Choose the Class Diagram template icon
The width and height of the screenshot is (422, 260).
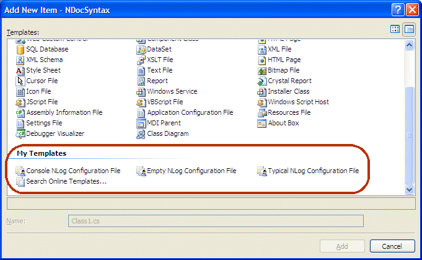141,133
